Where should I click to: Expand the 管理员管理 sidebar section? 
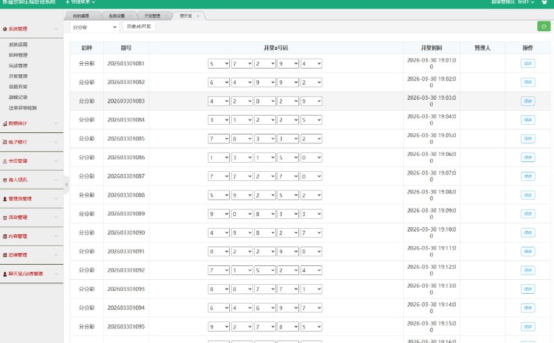pyautogui.click(x=31, y=198)
